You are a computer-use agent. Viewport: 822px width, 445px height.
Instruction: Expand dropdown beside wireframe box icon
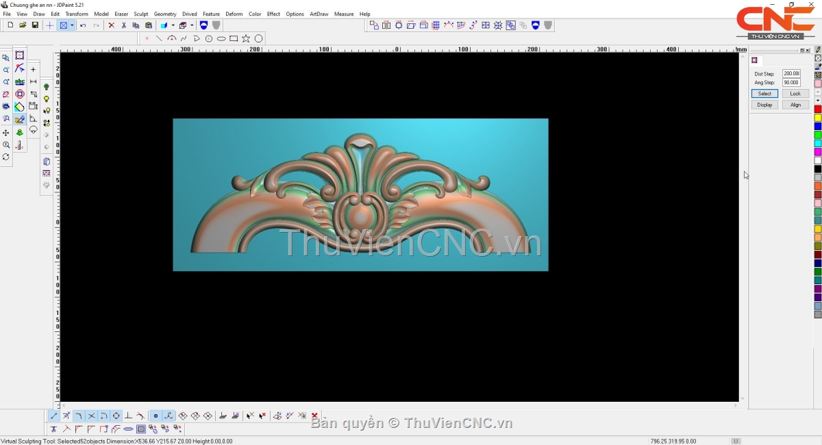[191, 25]
